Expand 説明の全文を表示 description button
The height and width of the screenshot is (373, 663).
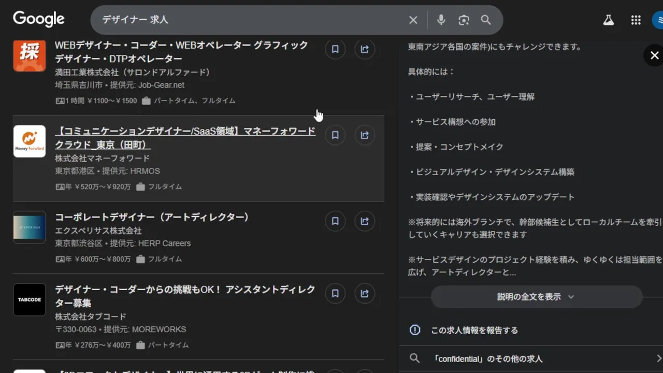(x=537, y=297)
